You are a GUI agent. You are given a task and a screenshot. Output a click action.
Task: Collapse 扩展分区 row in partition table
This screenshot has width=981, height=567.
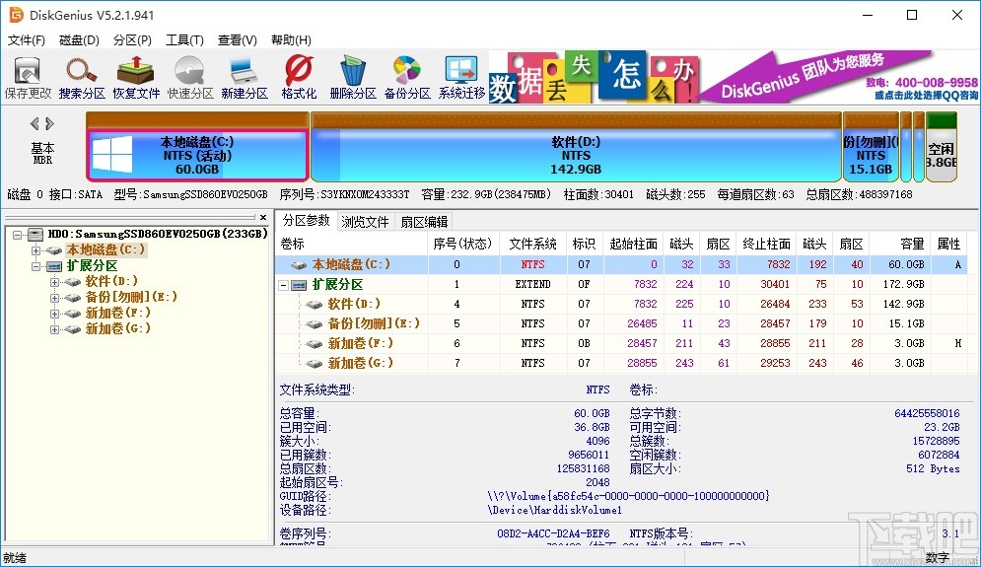click(283, 285)
